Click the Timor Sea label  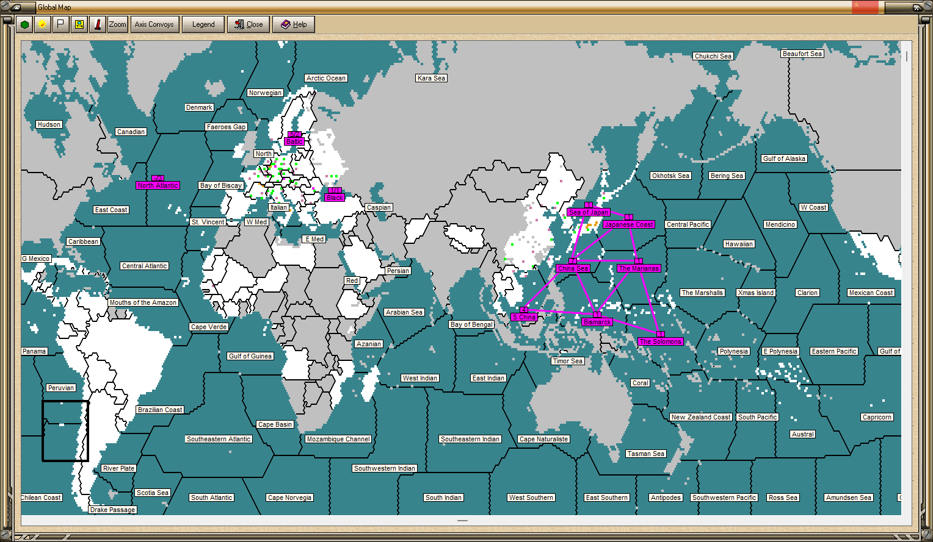click(x=568, y=361)
